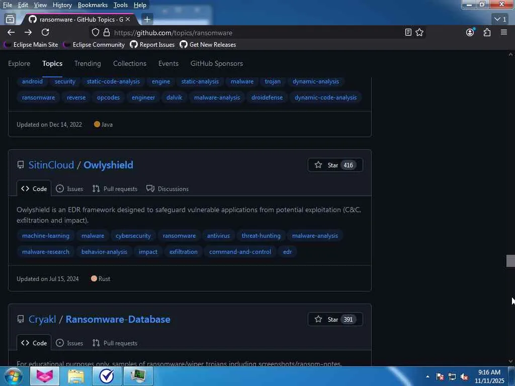Click the Owlyshield repository icon
Viewport: 515px width, 386px height.
pos(20,165)
